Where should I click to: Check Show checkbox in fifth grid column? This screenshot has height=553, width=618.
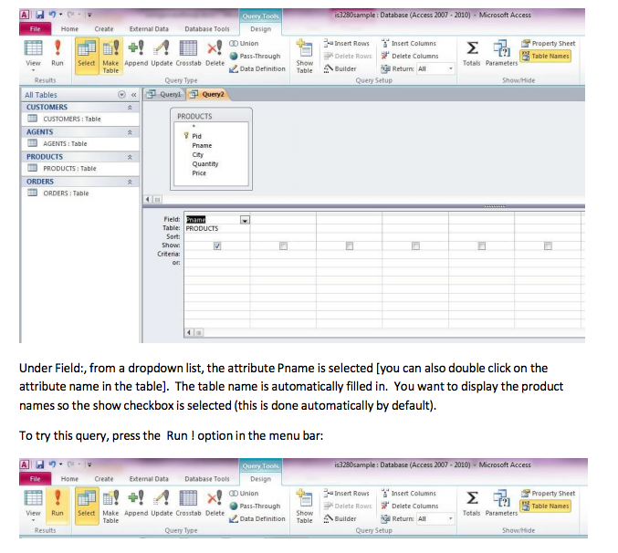point(482,245)
